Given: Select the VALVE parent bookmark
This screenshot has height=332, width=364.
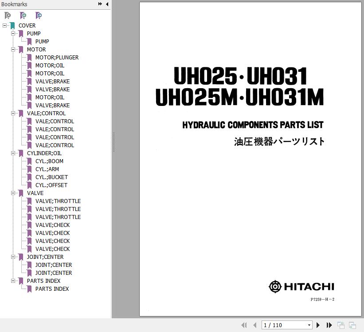Looking at the screenshot, I should point(35,193).
